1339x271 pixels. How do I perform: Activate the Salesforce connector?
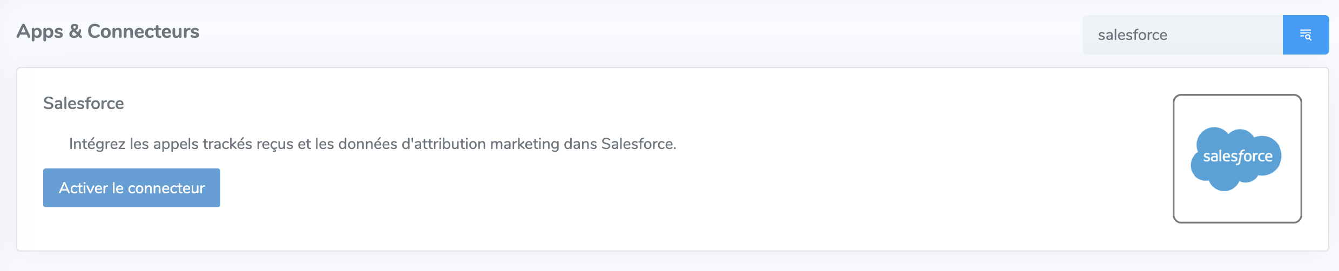132,188
